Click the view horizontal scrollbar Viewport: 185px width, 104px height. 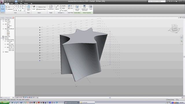(110, 98)
